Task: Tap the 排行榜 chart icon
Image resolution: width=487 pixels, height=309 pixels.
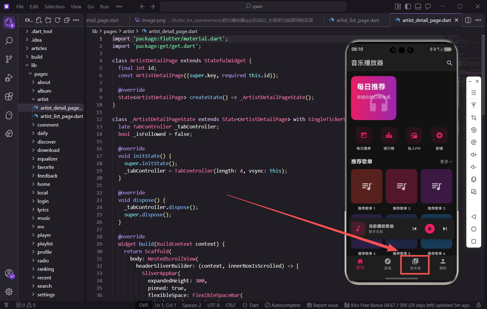Action: pos(389,135)
